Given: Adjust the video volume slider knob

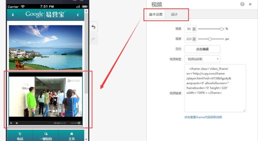Looking at the screenshot, I should pos(79,123).
